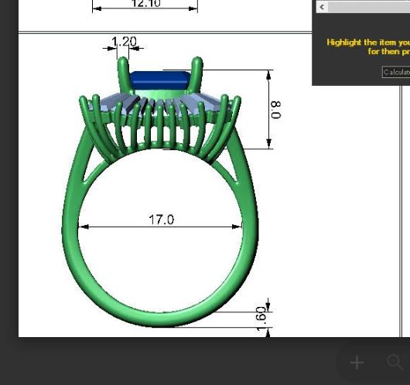Click the horizontal scrollbar track in the panel
This screenshot has width=410, height=385.
pos(369,7)
